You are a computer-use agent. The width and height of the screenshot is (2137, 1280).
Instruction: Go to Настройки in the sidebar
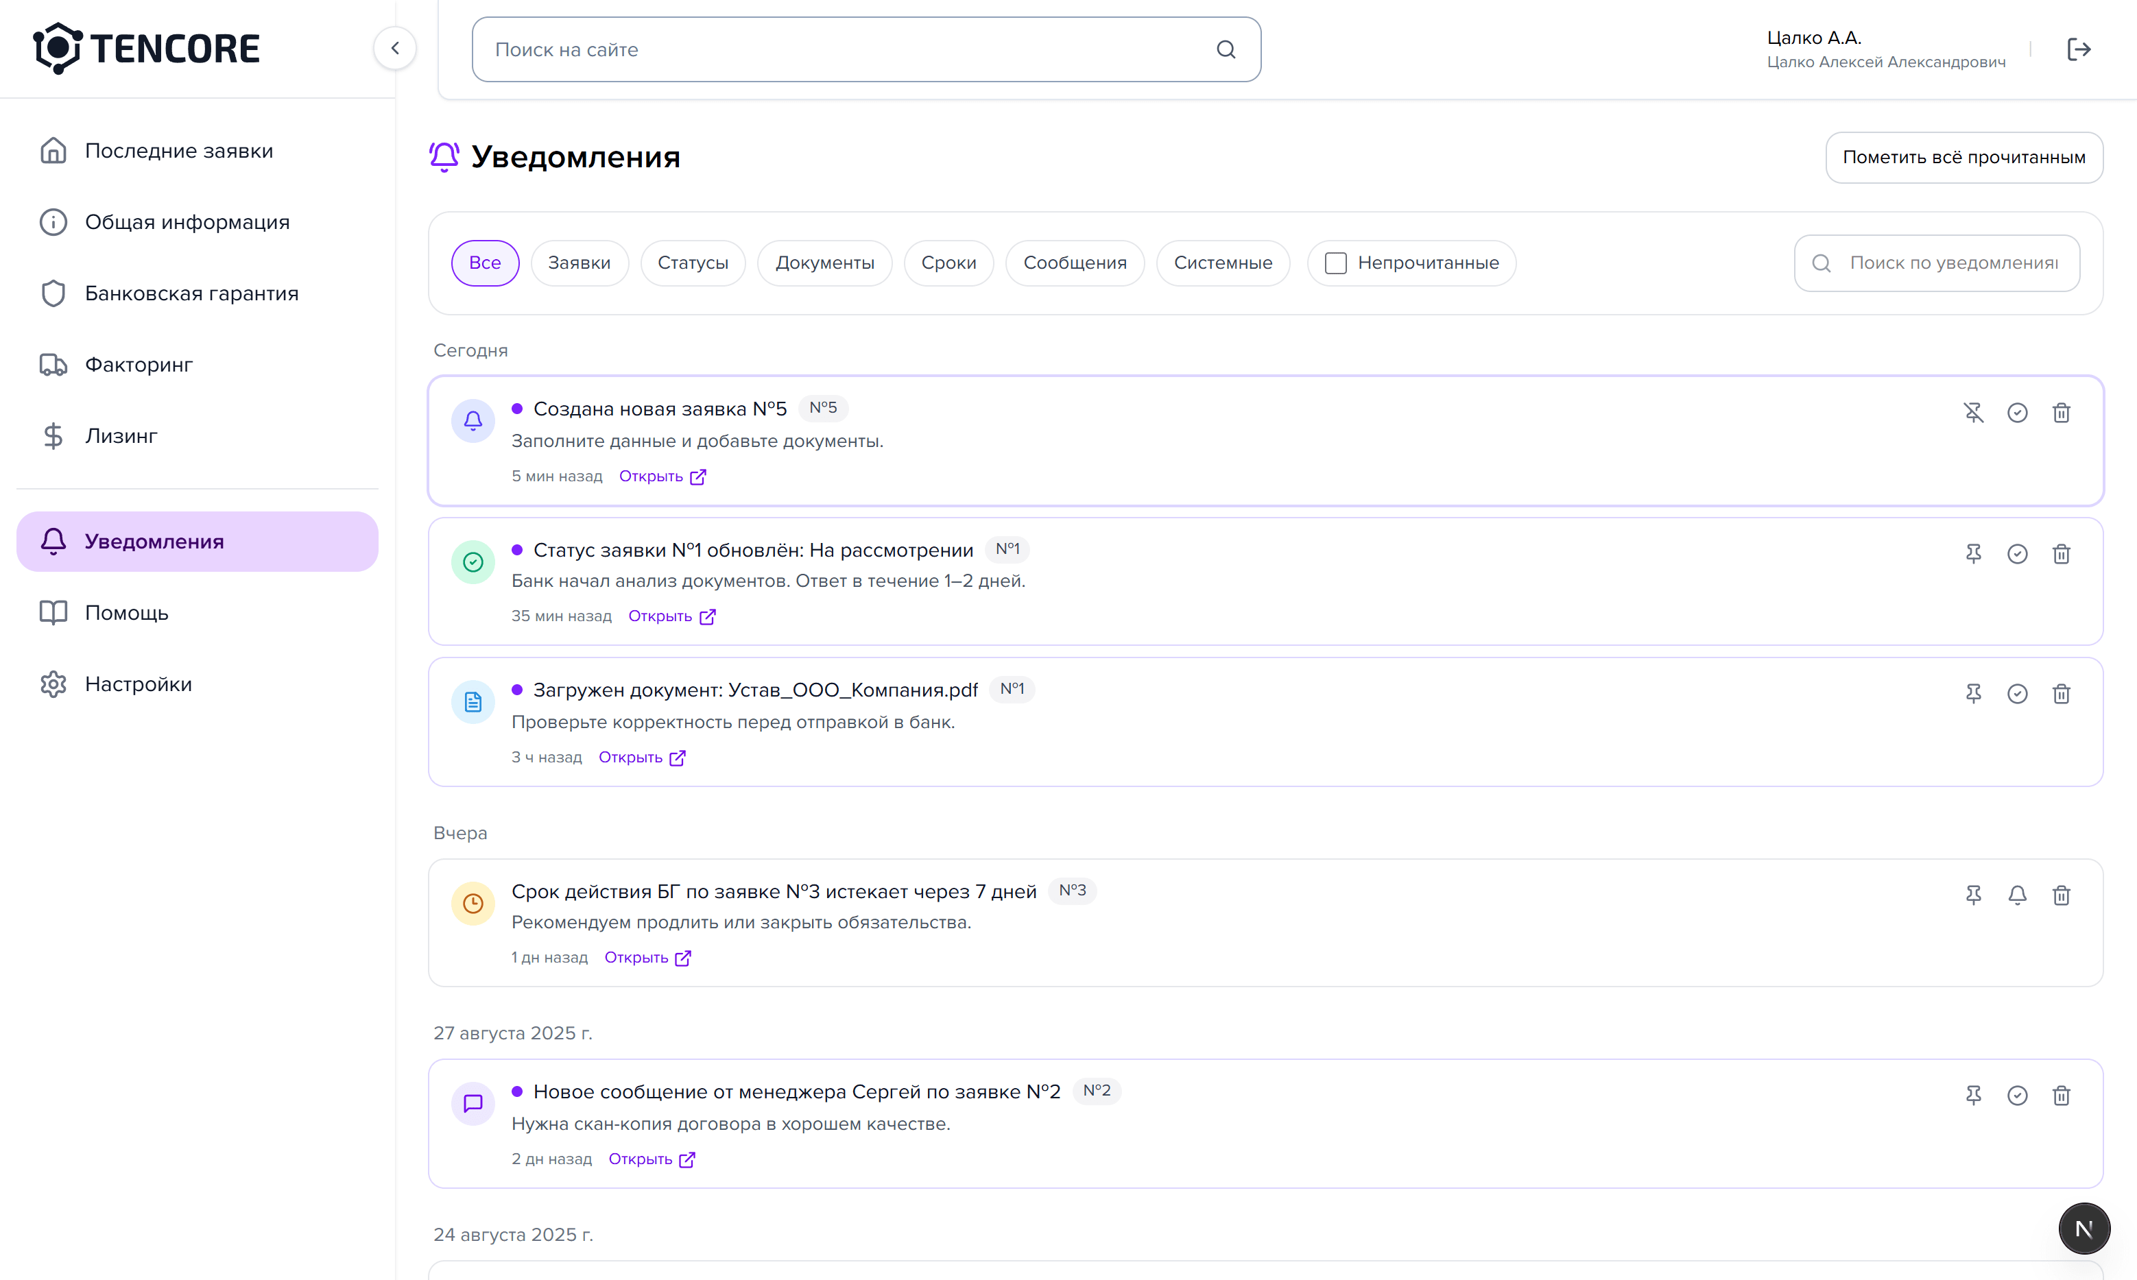click(138, 684)
